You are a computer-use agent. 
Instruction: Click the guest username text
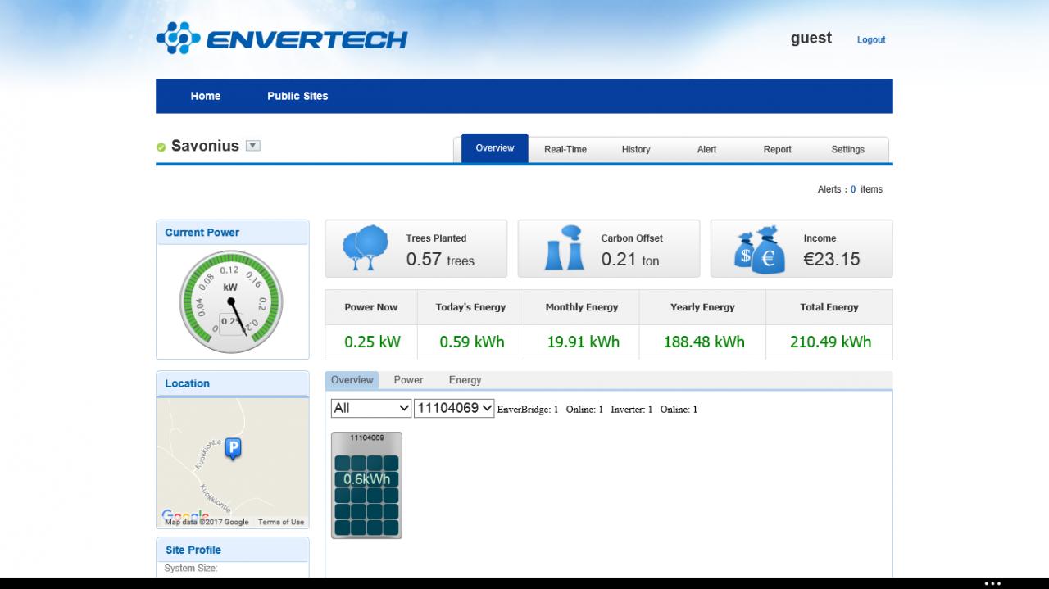coord(811,38)
